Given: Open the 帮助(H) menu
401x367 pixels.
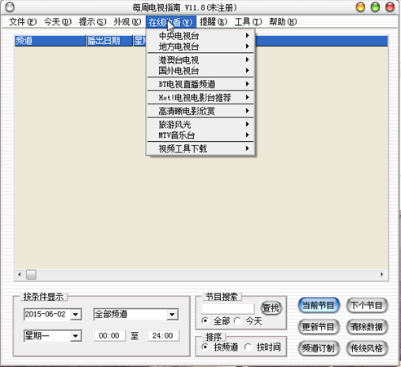Looking at the screenshot, I should point(283,22).
